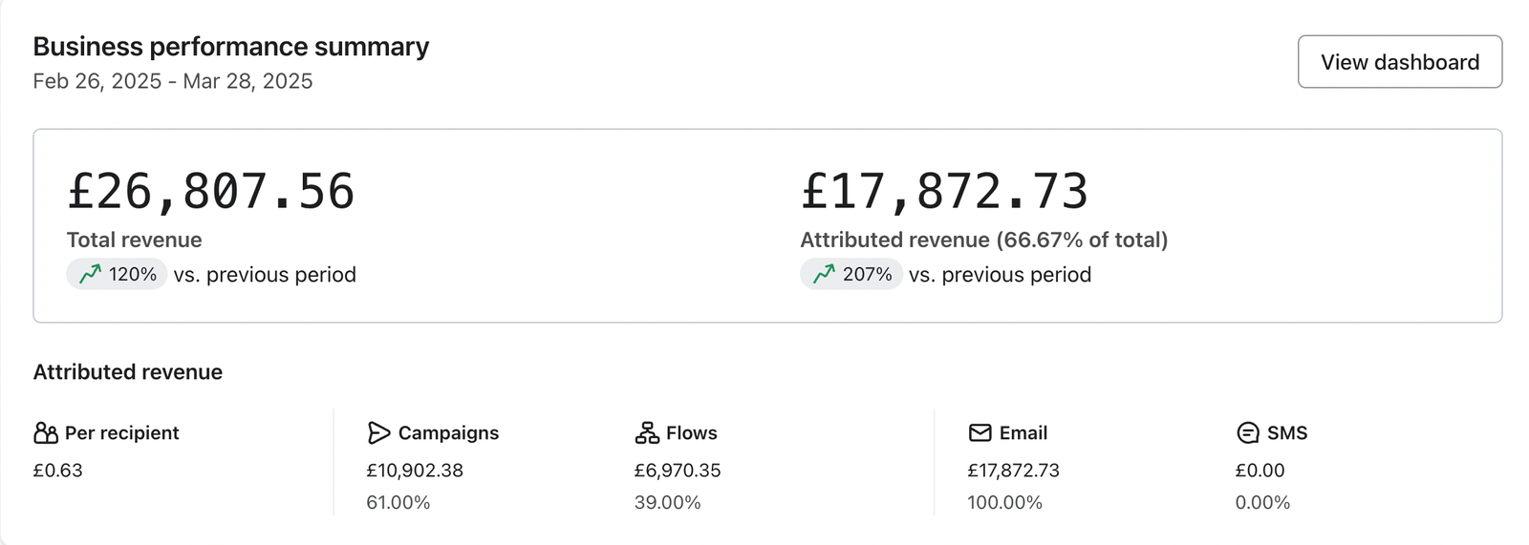Click the date range Feb 26 - Mar 28
Viewport: 1529px width, 545px height.
pyautogui.click(x=173, y=81)
